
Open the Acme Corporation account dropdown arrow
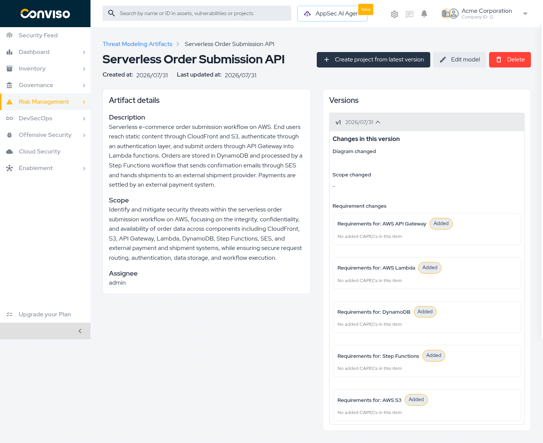click(x=525, y=14)
